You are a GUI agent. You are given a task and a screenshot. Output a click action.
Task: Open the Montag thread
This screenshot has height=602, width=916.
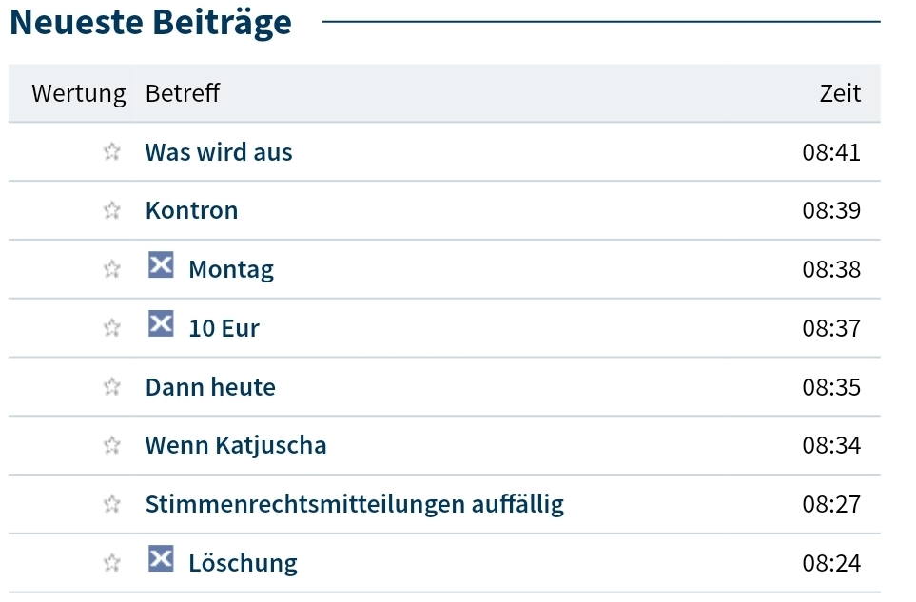(x=230, y=268)
